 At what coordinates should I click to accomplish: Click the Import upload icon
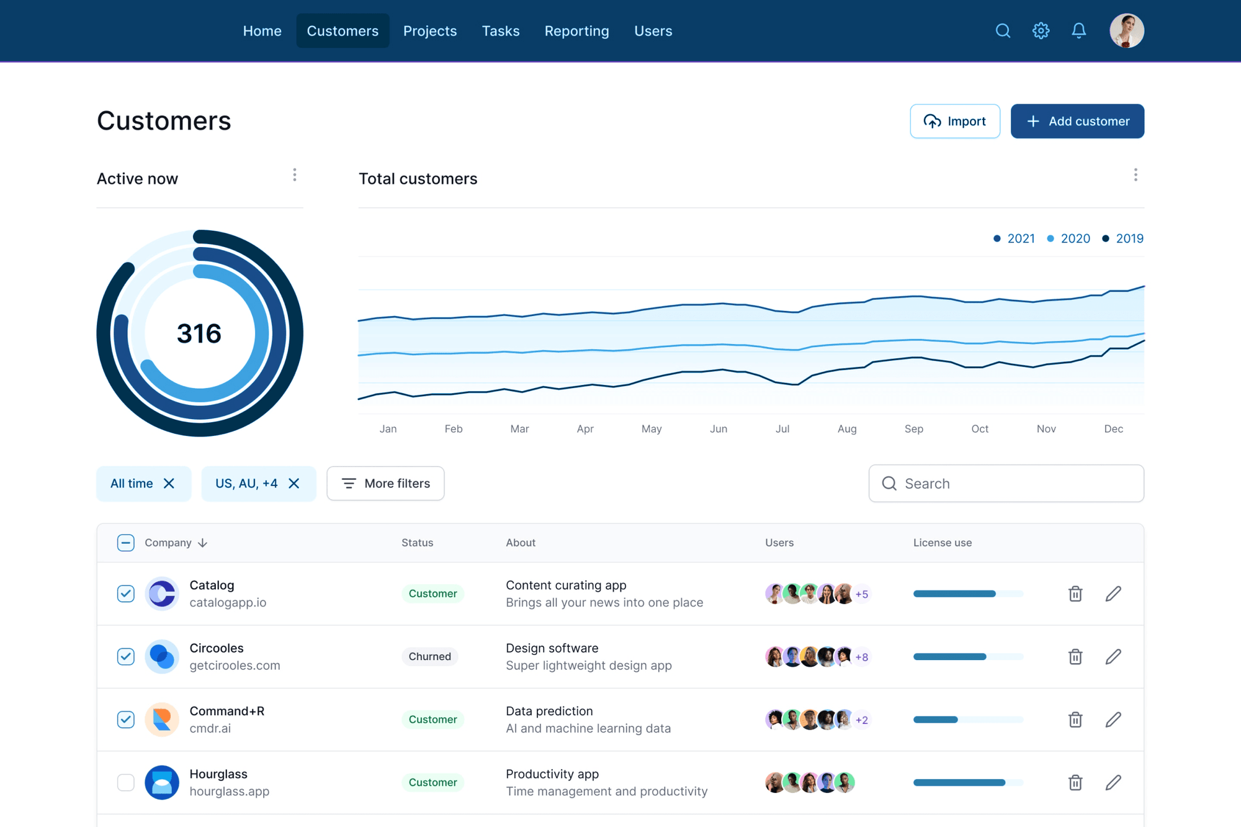pyautogui.click(x=933, y=121)
